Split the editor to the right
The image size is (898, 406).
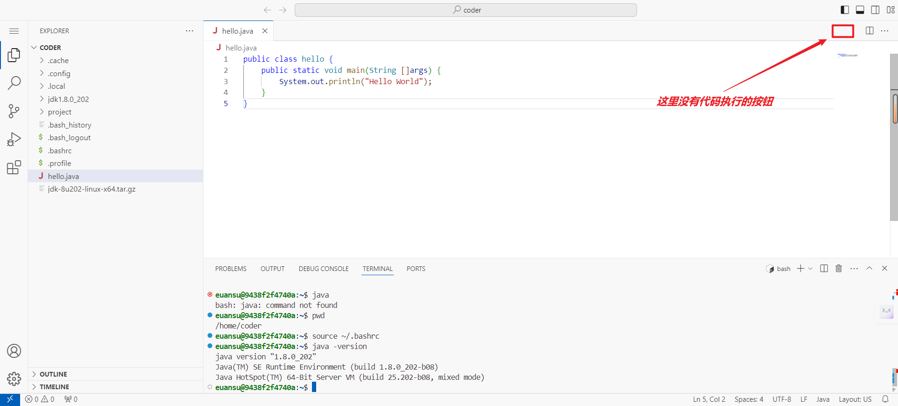(x=869, y=31)
